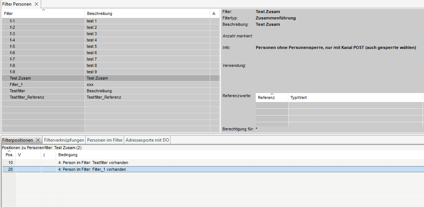Sort Referenzwerte by Referenz column
The height and width of the screenshot is (207, 424).
[x=271, y=98]
